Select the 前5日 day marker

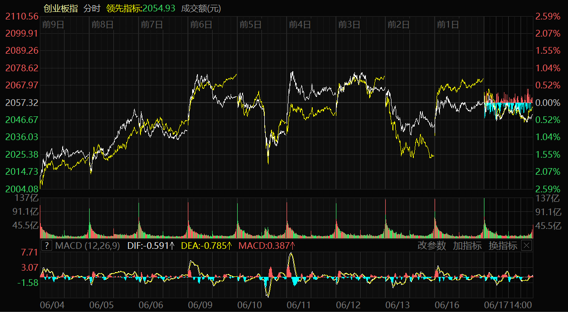251,24
